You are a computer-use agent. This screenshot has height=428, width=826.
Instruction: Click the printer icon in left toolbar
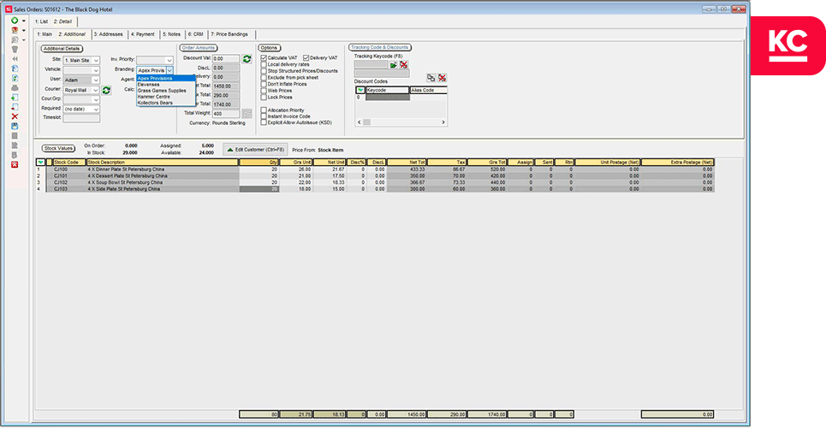click(x=15, y=87)
